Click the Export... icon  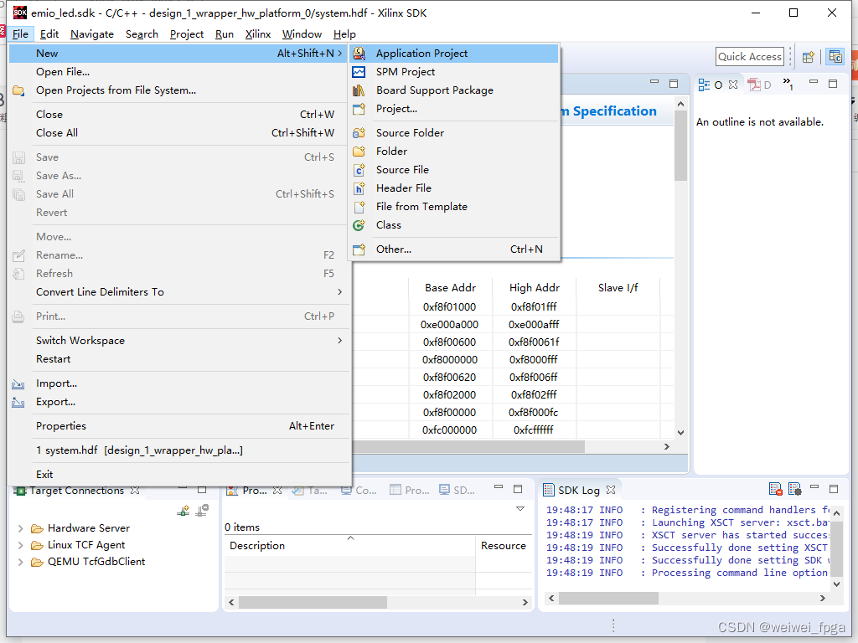click(x=18, y=403)
